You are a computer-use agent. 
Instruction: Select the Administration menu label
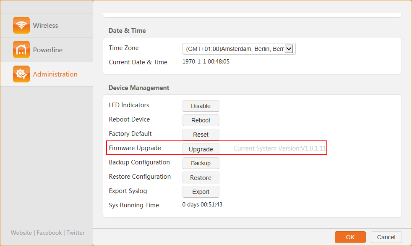click(55, 74)
